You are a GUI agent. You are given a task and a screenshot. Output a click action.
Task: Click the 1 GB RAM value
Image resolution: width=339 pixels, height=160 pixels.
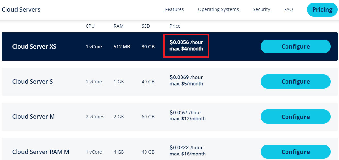tap(119, 82)
